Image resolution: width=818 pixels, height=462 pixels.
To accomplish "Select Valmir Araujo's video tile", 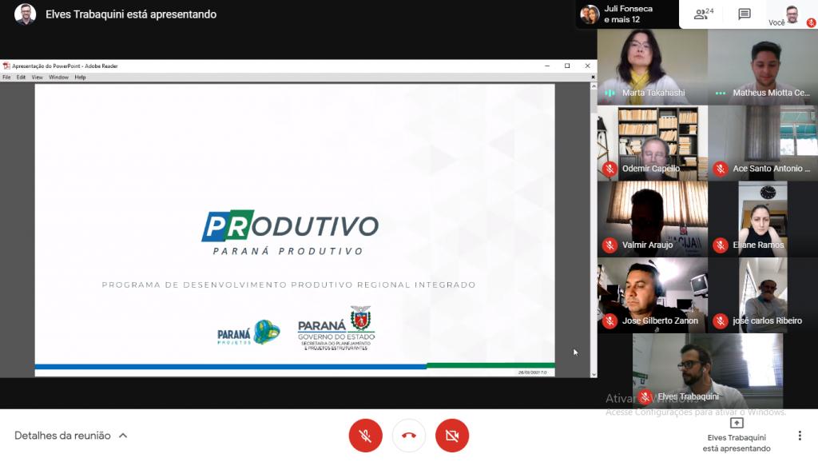I will click(x=653, y=219).
